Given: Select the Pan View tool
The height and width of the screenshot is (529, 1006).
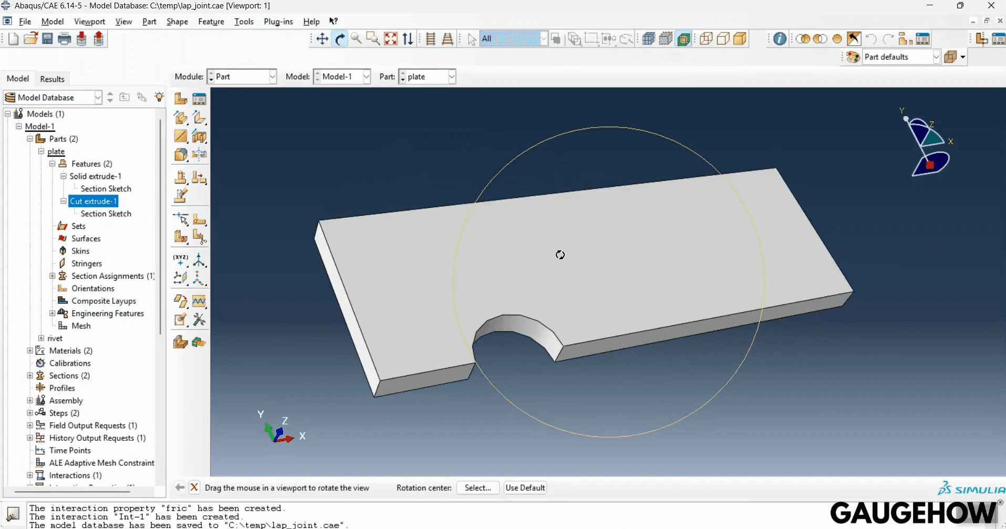Looking at the screenshot, I should (322, 38).
